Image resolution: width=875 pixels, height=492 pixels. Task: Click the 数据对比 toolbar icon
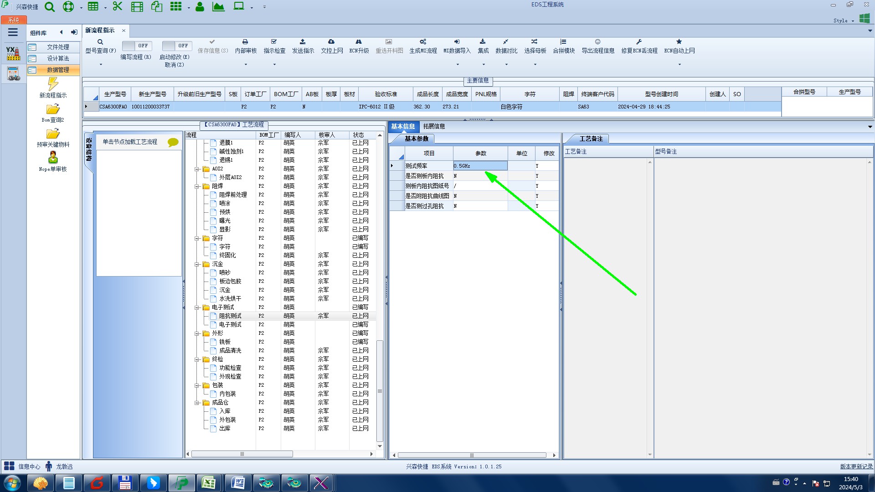click(x=506, y=42)
